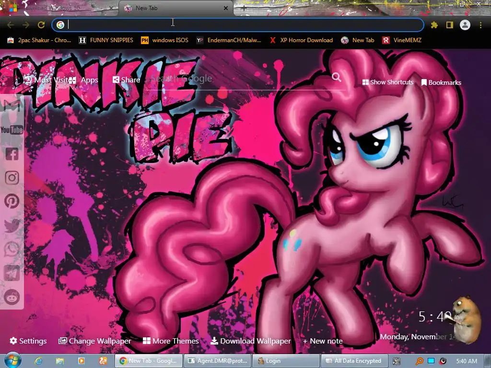This screenshot has height=368, width=491.
Task: Click the hamster reading desktop pet
Action: coord(466,320)
